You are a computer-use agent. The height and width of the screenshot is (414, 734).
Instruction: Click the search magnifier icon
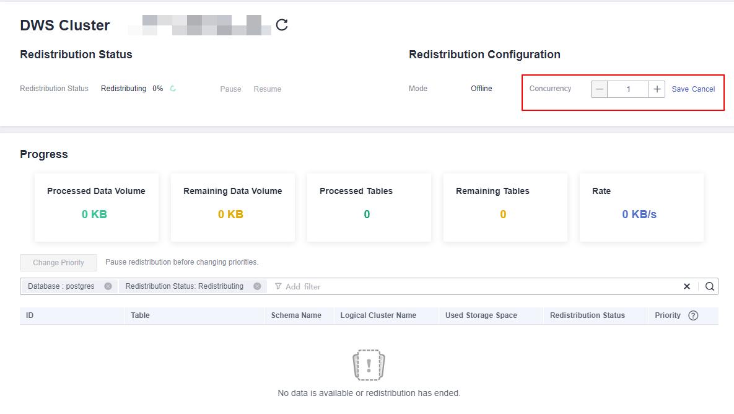point(710,286)
